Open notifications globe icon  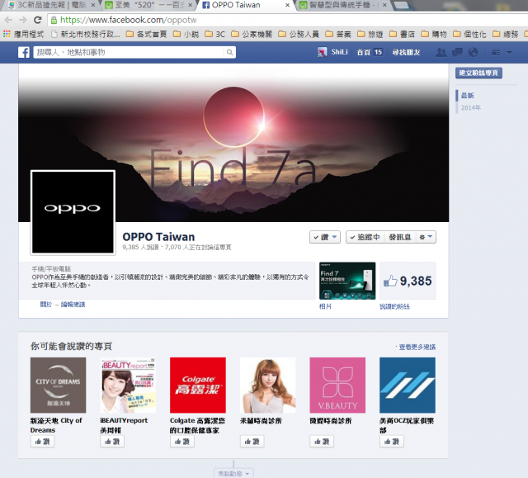473,52
